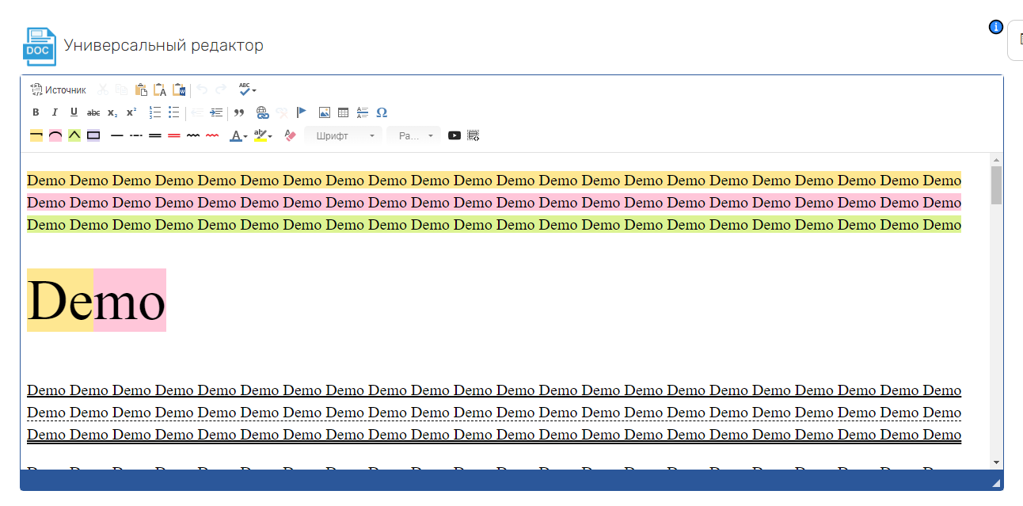The image size is (1023, 506).
Task: Click the yellow highlighted Demo line
Action: (x=494, y=181)
